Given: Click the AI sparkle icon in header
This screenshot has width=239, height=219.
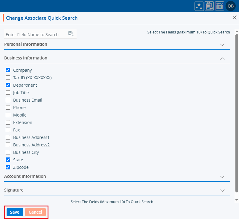Looking at the screenshot, I should [x=199, y=6].
